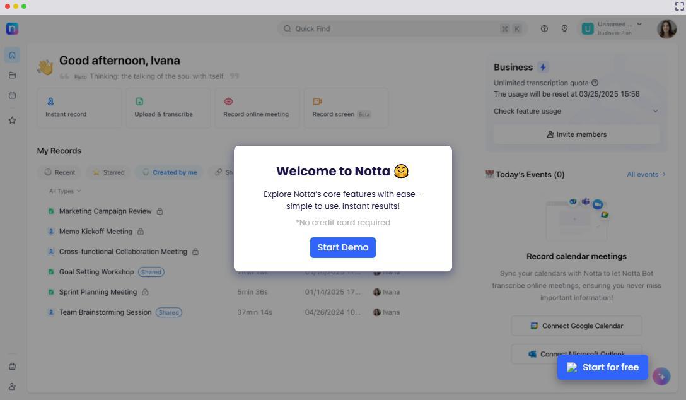686x400 pixels.
Task: Open the calendar icon in sidebar
Action: pos(12,96)
